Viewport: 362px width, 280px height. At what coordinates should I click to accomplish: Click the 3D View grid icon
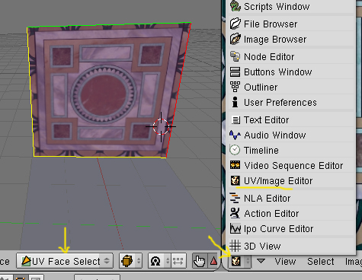pyautogui.click(x=235, y=246)
